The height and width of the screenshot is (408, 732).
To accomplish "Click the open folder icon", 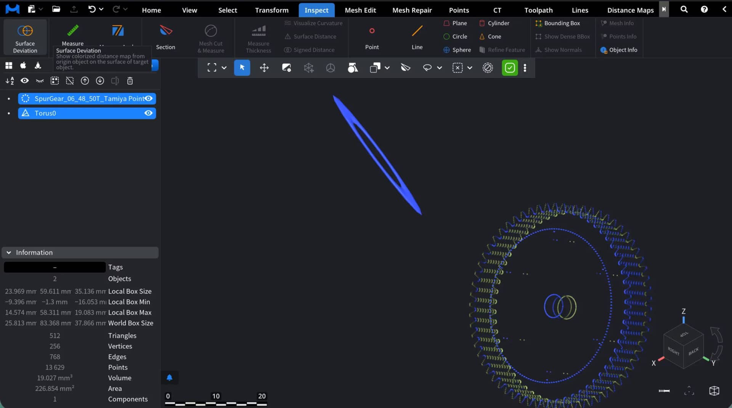I will tap(56, 9).
